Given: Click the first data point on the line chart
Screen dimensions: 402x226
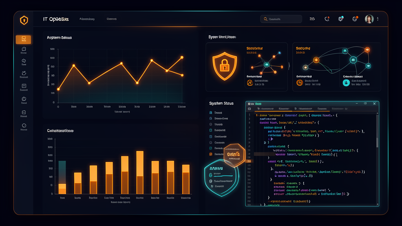Looking at the screenshot, I should [x=58, y=89].
